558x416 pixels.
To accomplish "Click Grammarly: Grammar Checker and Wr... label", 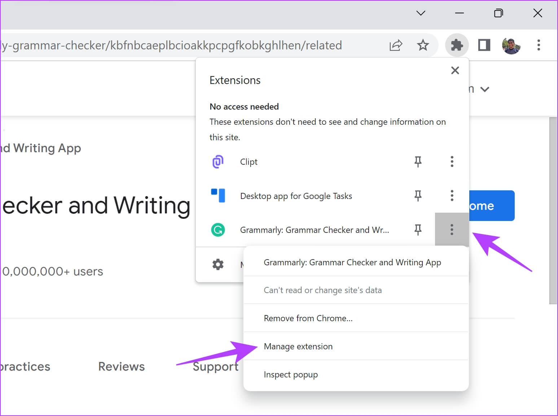I will (315, 230).
